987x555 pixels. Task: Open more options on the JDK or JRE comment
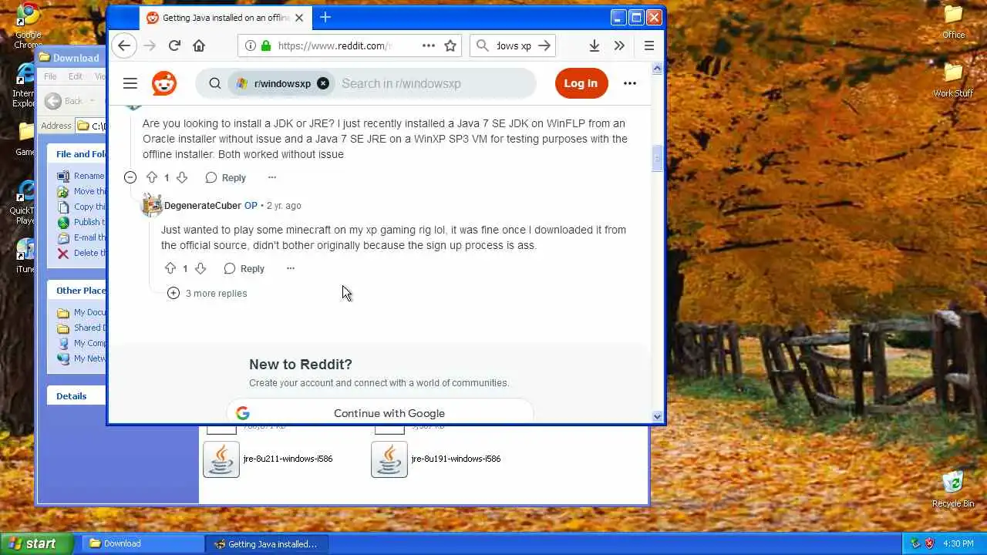tap(272, 177)
